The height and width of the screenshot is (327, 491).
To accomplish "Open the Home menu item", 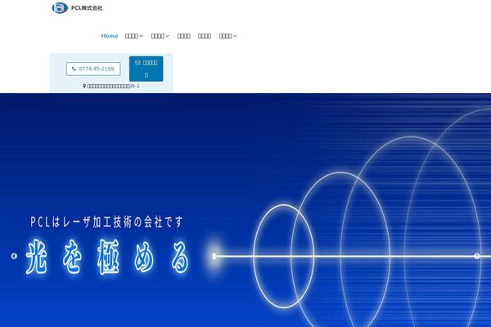I will pyautogui.click(x=110, y=36).
